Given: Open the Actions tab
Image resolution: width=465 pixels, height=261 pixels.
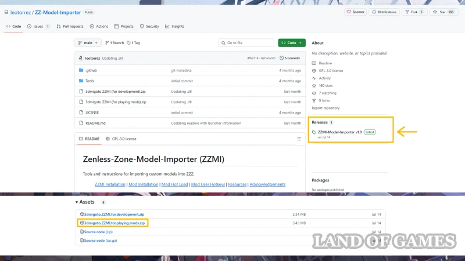Looking at the screenshot, I should 99,26.
